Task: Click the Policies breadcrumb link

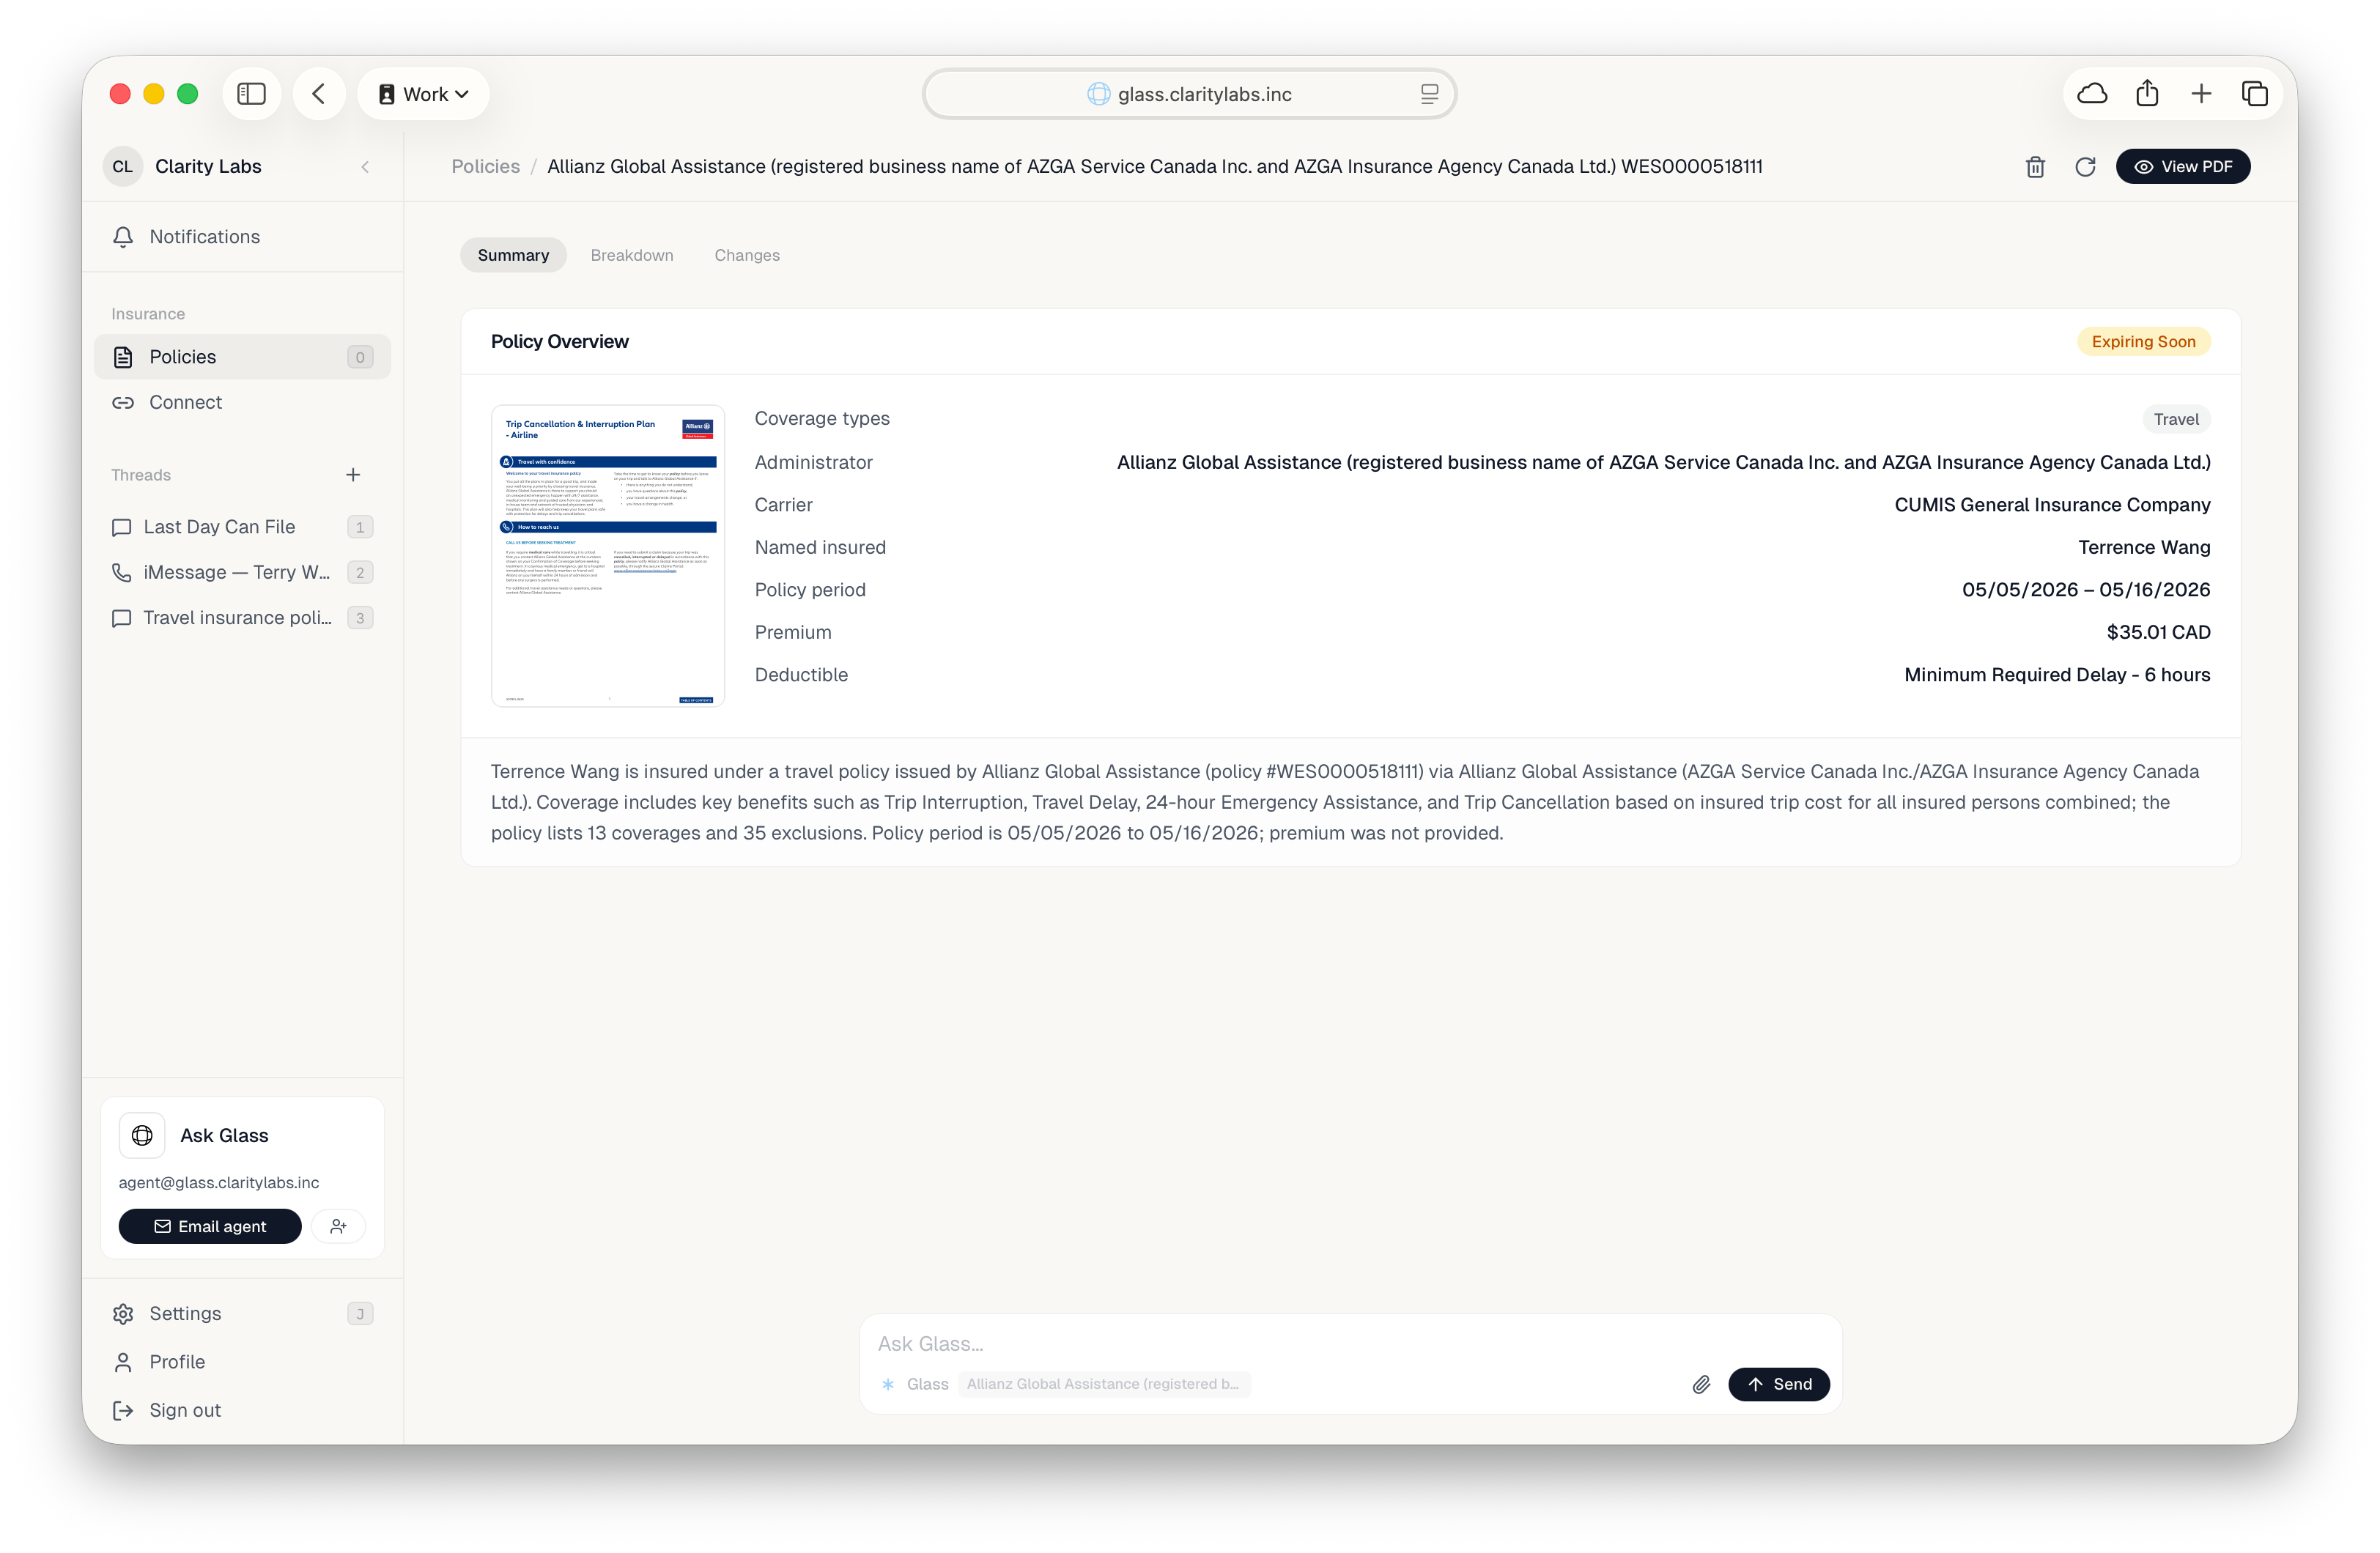Action: [485, 167]
